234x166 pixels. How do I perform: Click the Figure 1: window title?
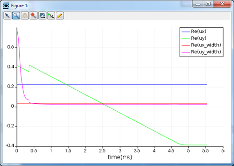[20, 6]
